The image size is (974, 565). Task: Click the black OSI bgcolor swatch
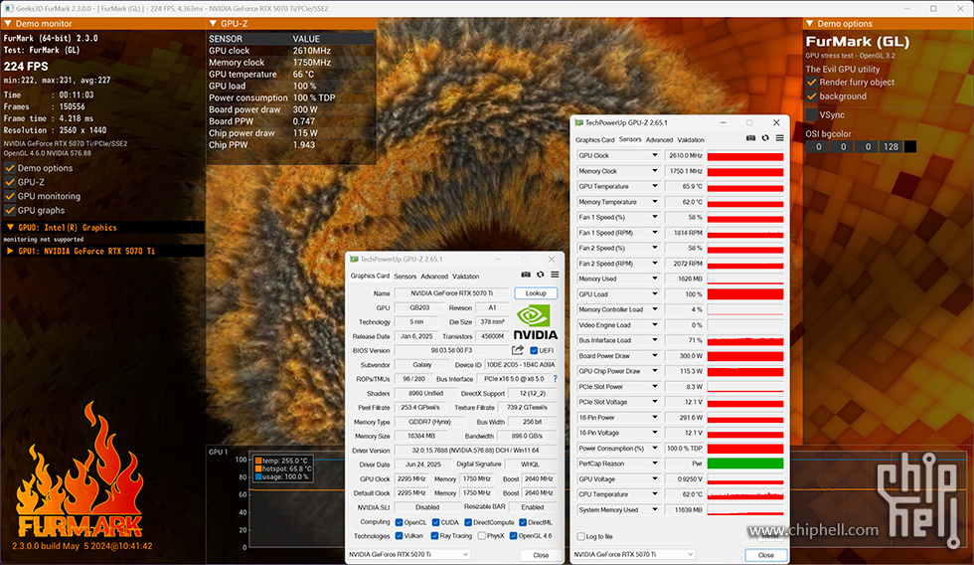tap(910, 146)
